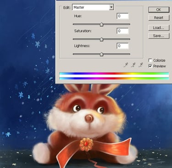This screenshot has width=172, height=168.
Task: Click the Save... button
Action: (159, 36)
